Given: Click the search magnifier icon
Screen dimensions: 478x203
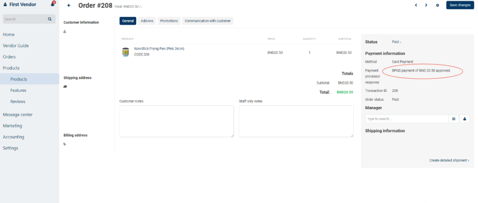Looking at the screenshot, I should click(x=49, y=19).
